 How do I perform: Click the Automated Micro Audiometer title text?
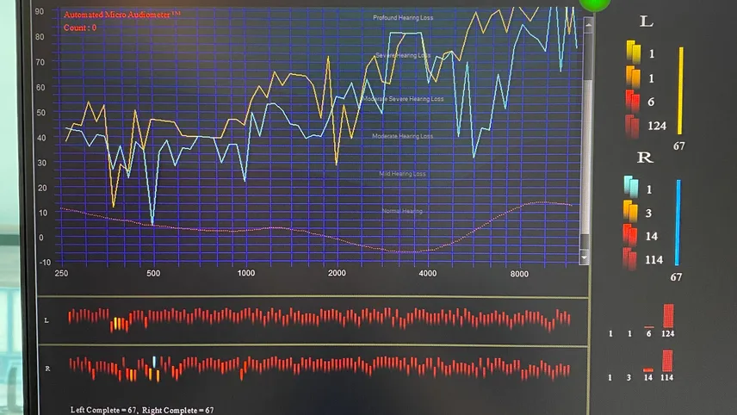(122, 15)
